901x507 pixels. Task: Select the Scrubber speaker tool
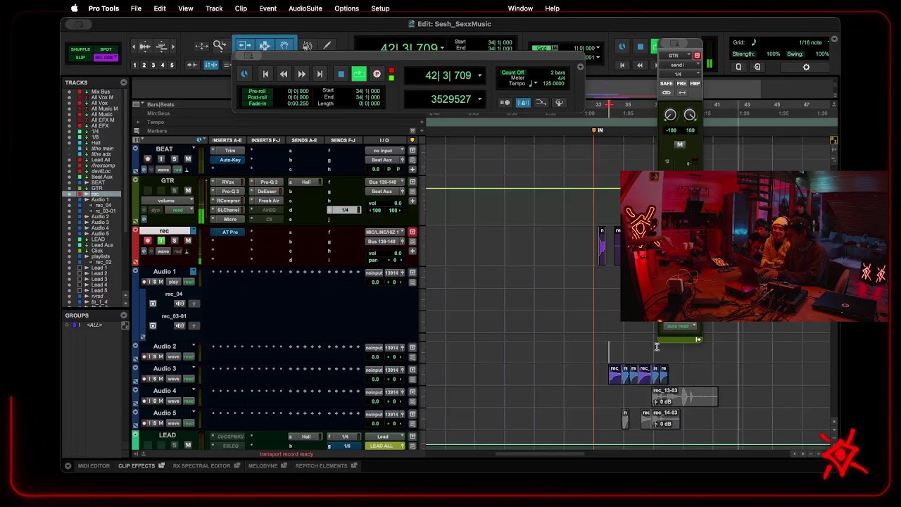[308, 46]
